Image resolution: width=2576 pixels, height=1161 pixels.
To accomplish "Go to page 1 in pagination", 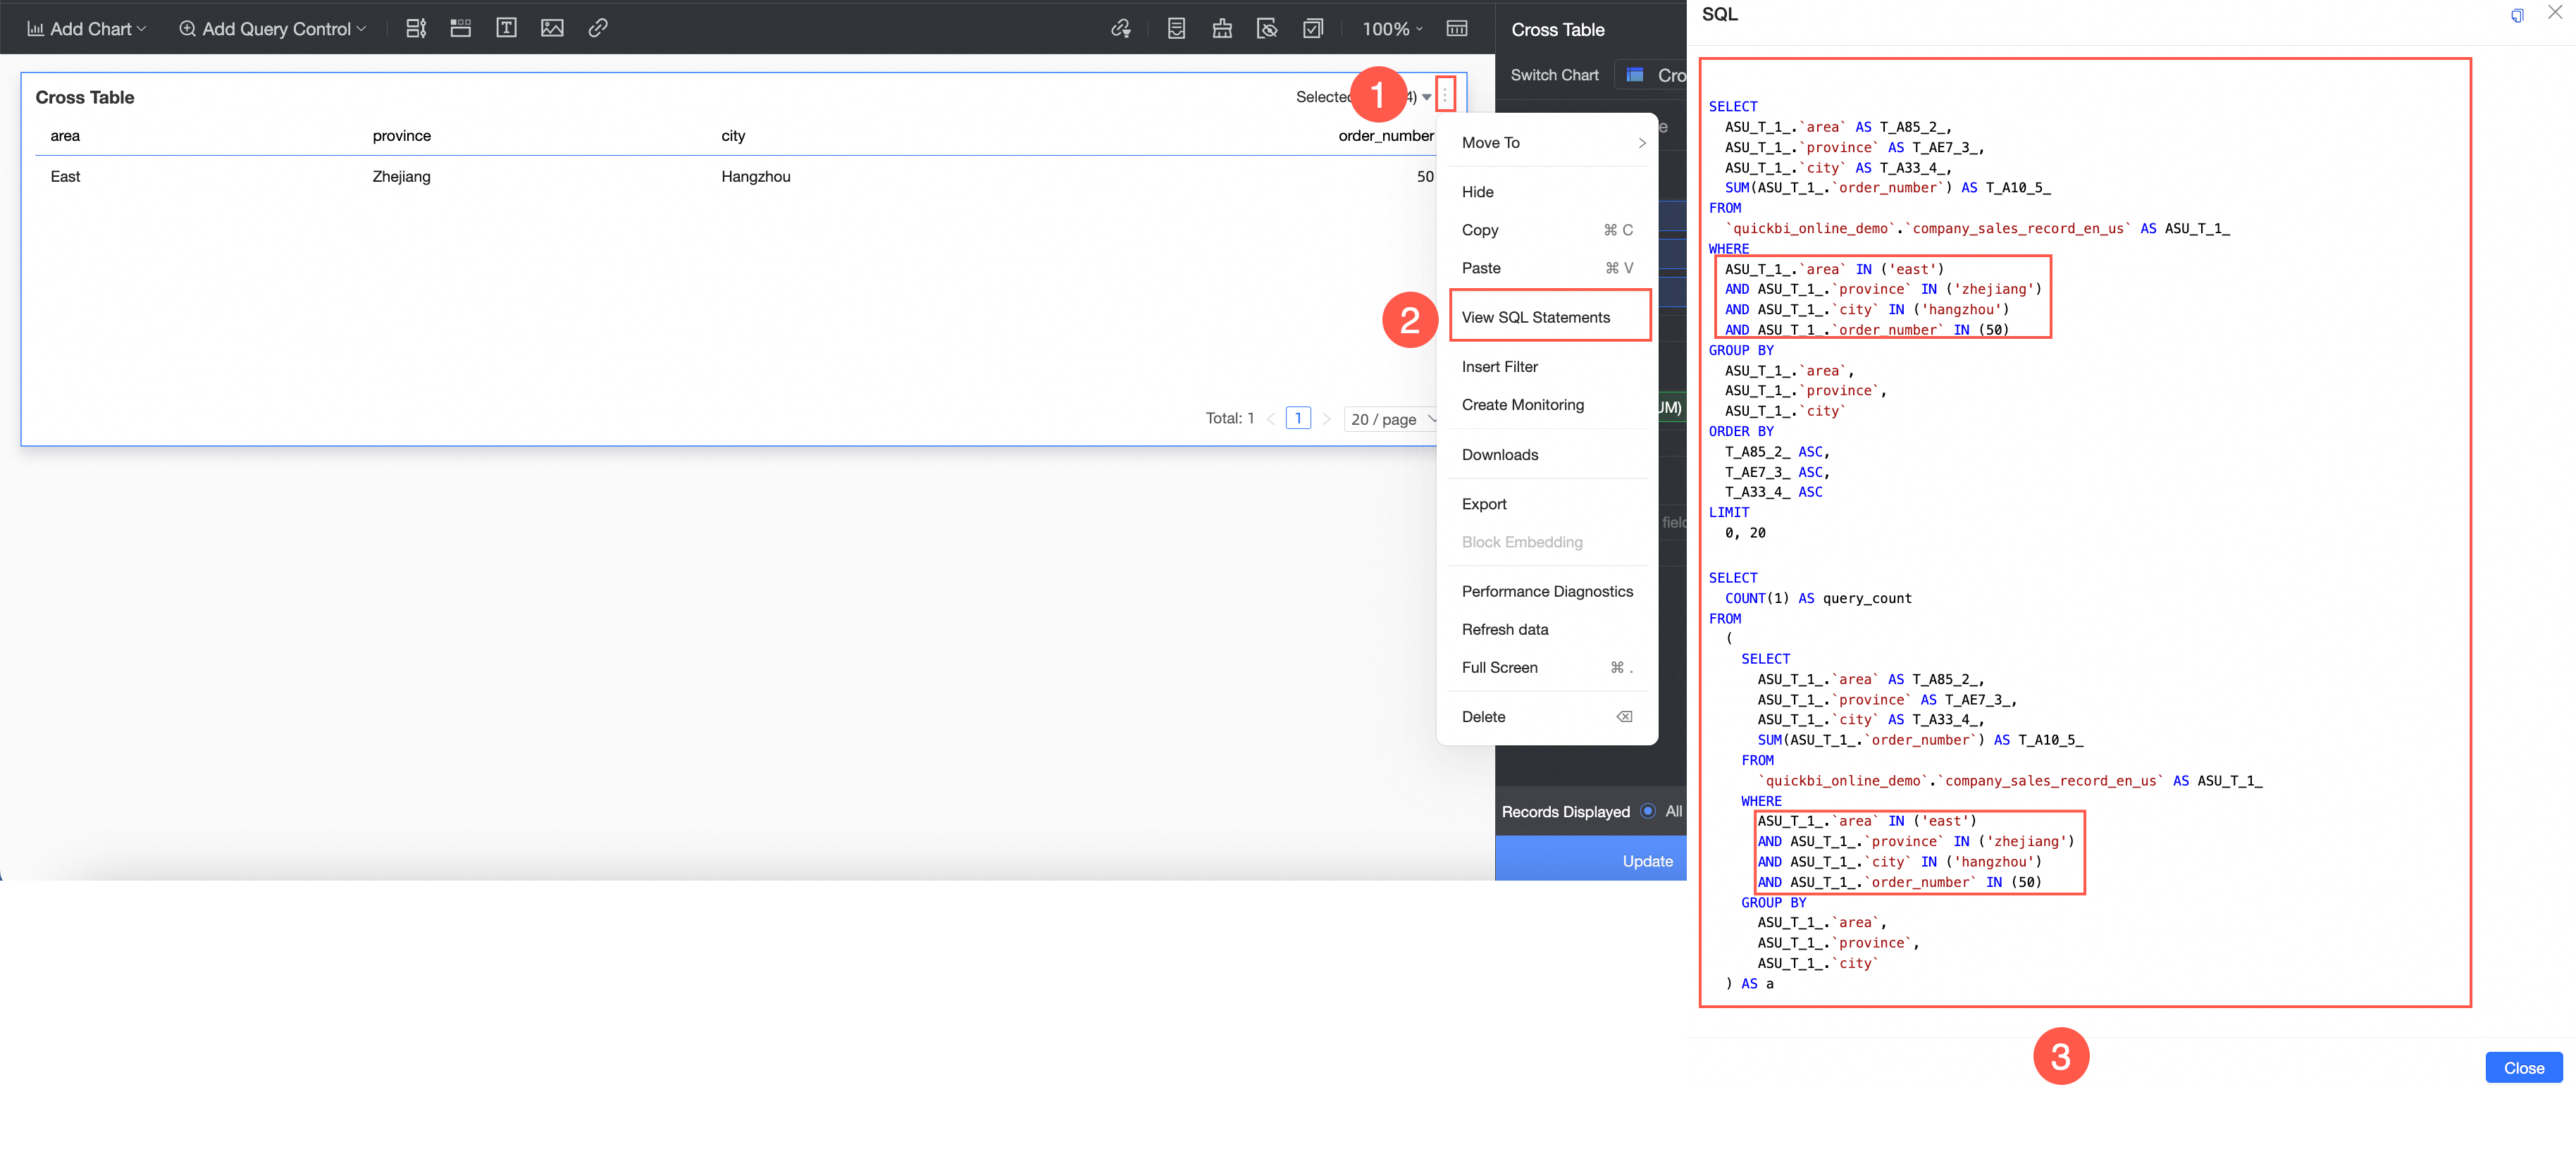I will tap(1297, 418).
